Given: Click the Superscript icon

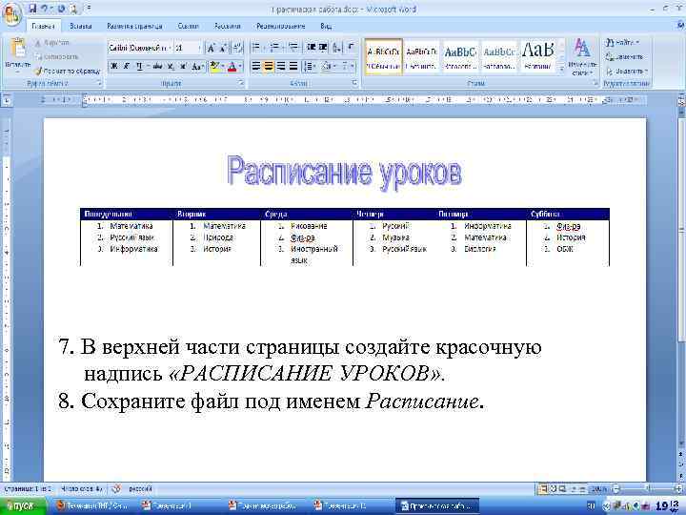Looking at the screenshot, I should [183, 67].
